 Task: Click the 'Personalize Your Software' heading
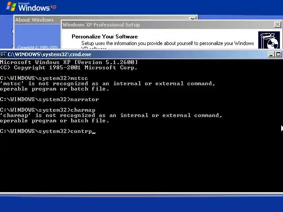click(105, 37)
